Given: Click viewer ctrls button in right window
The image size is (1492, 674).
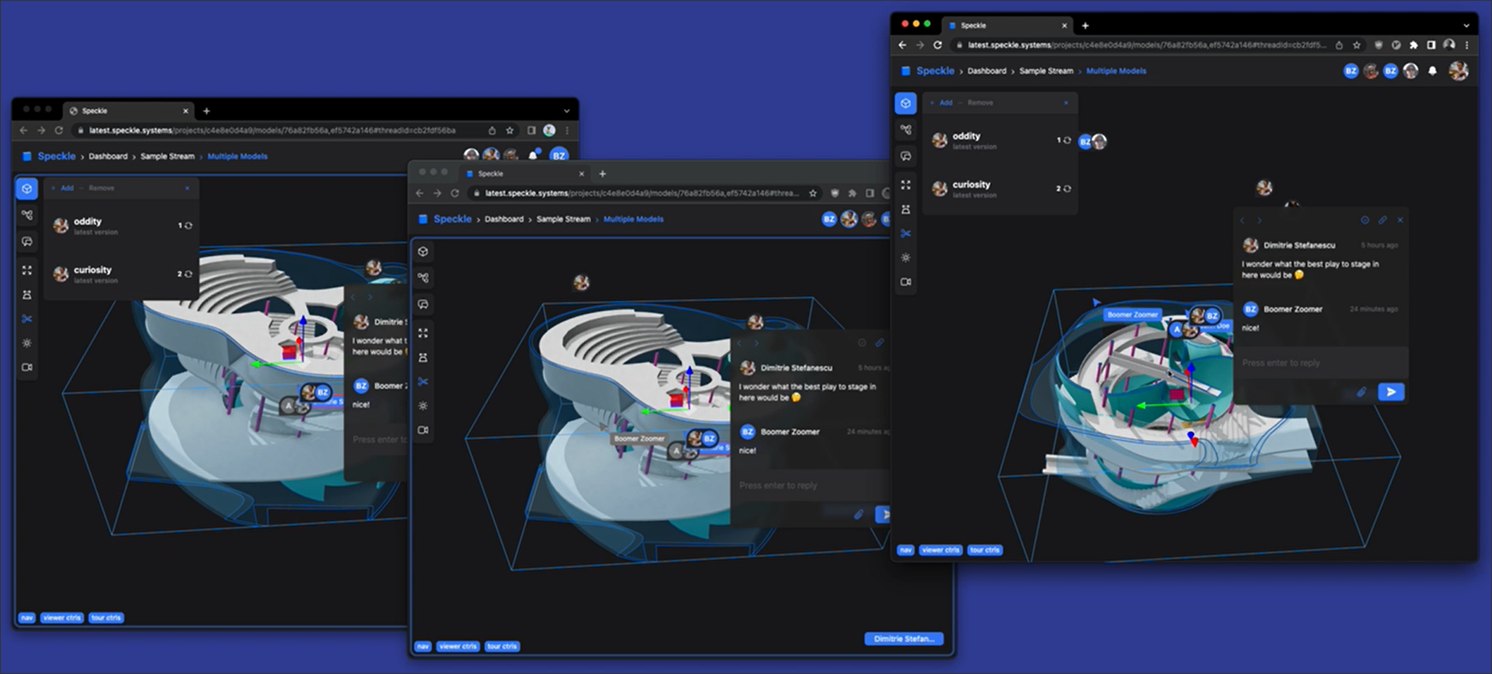Looking at the screenshot, I should 940,551.
